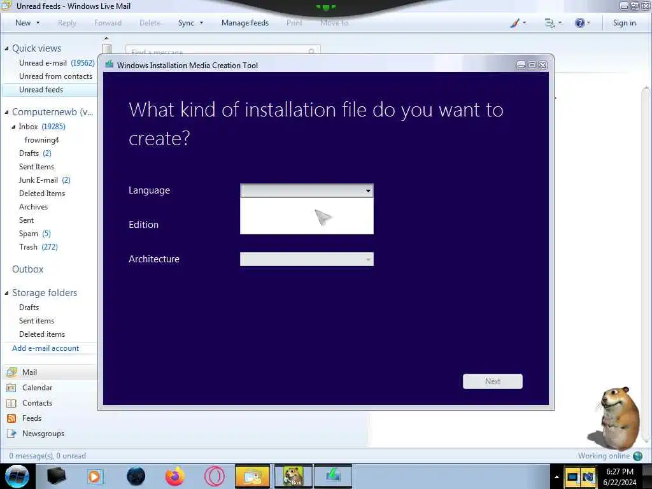Open the frowning4 subfolder
The image size is (652, 489).
click(41, 139)
